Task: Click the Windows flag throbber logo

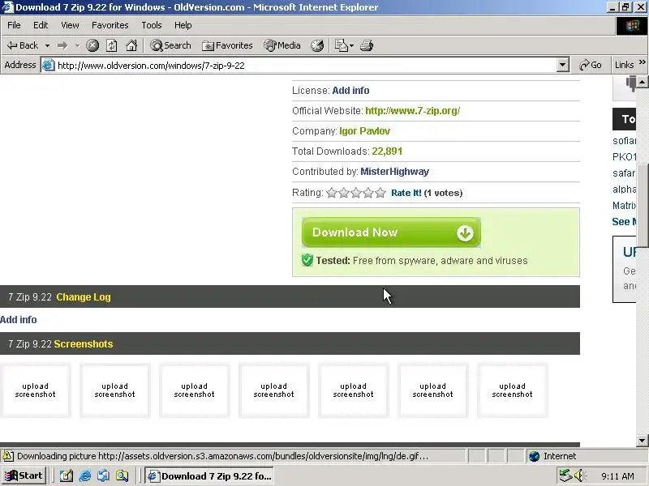Action: click(632, 26)
